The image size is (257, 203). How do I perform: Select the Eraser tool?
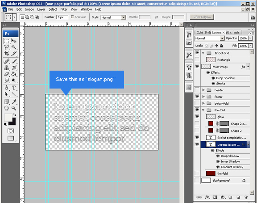coord(7,74)
